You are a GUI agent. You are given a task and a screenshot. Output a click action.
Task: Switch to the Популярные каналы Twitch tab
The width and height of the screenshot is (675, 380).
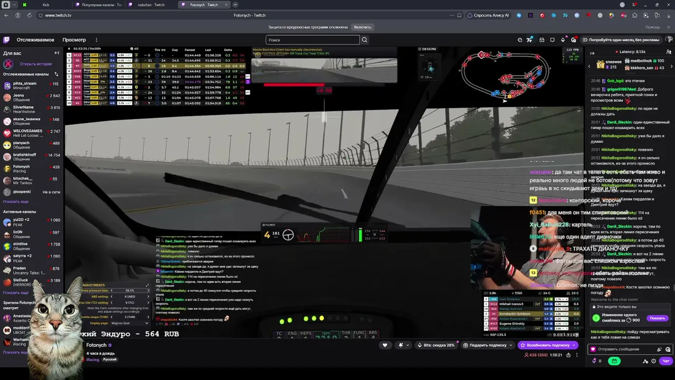click(98, 5)
